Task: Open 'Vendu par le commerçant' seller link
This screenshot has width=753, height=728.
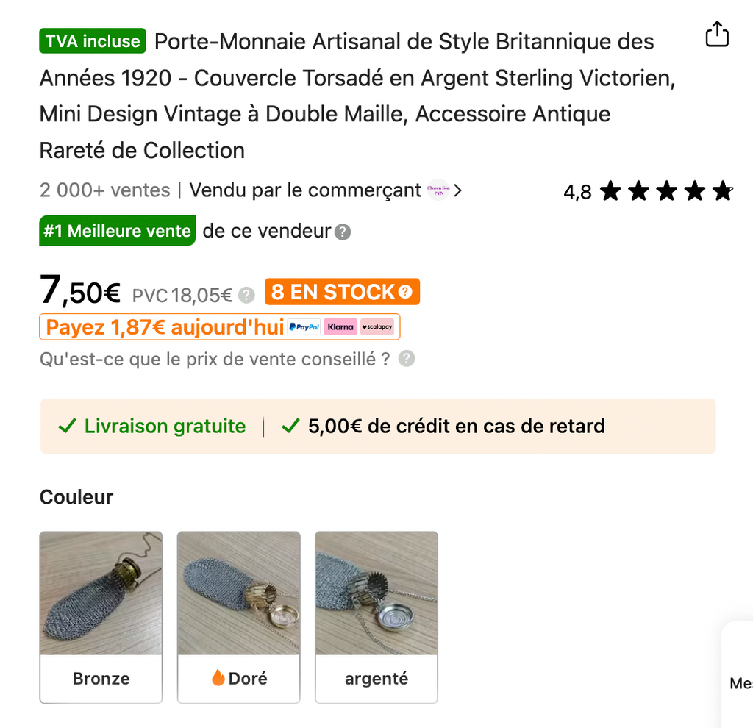Action: click(x=304, y=190)
